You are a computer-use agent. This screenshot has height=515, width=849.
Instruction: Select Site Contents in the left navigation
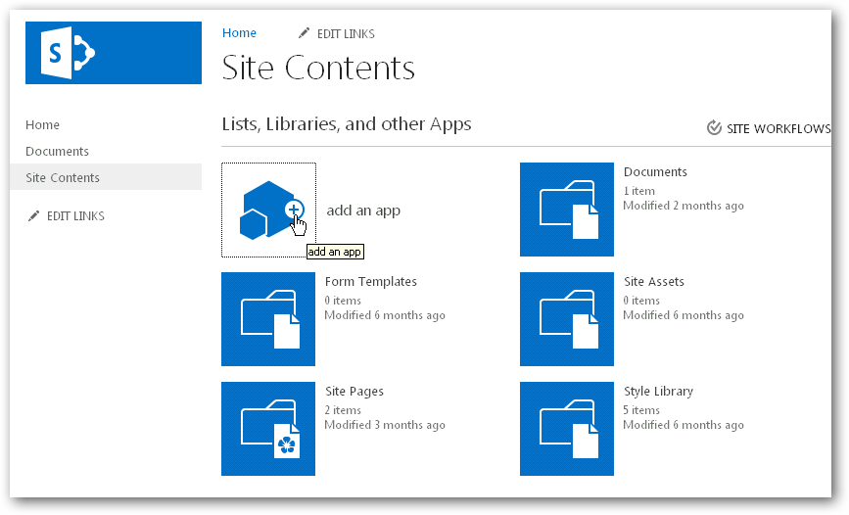click(63, 178)
